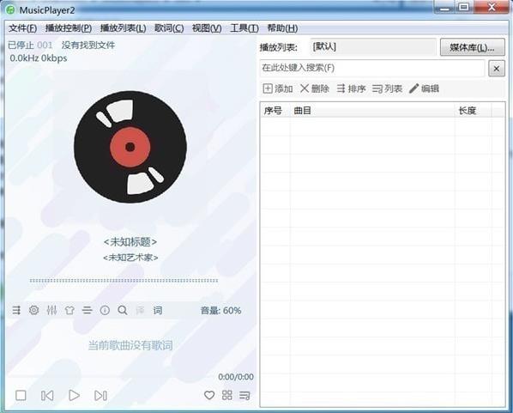This screenshot has width=513, height=413.
Task: Click the play button
Action: tap(75, 395)
